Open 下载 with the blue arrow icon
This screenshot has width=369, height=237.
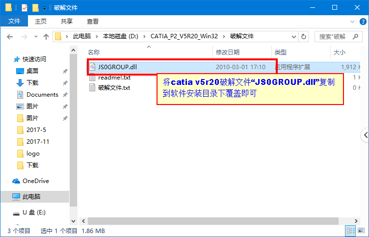(x=32, y=82)
